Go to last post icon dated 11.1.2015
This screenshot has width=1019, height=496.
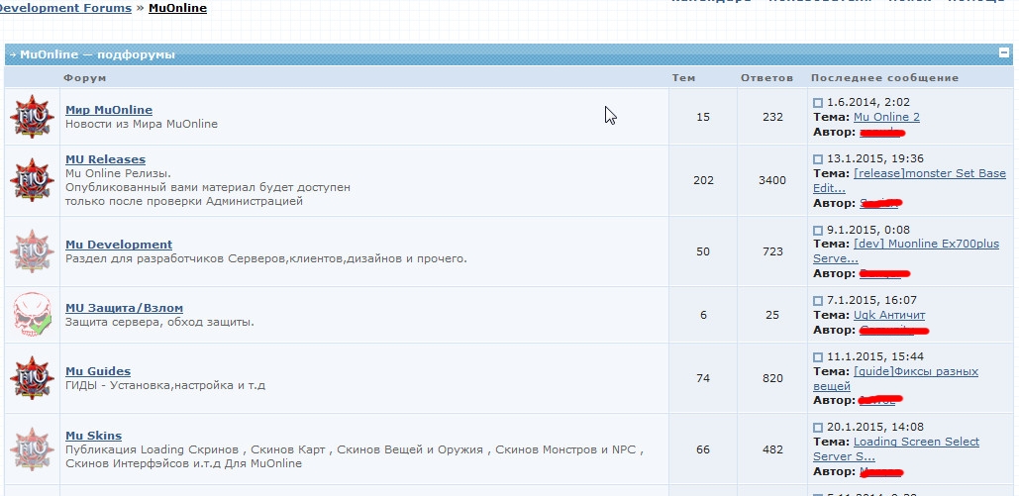click(x=818, y=356)
